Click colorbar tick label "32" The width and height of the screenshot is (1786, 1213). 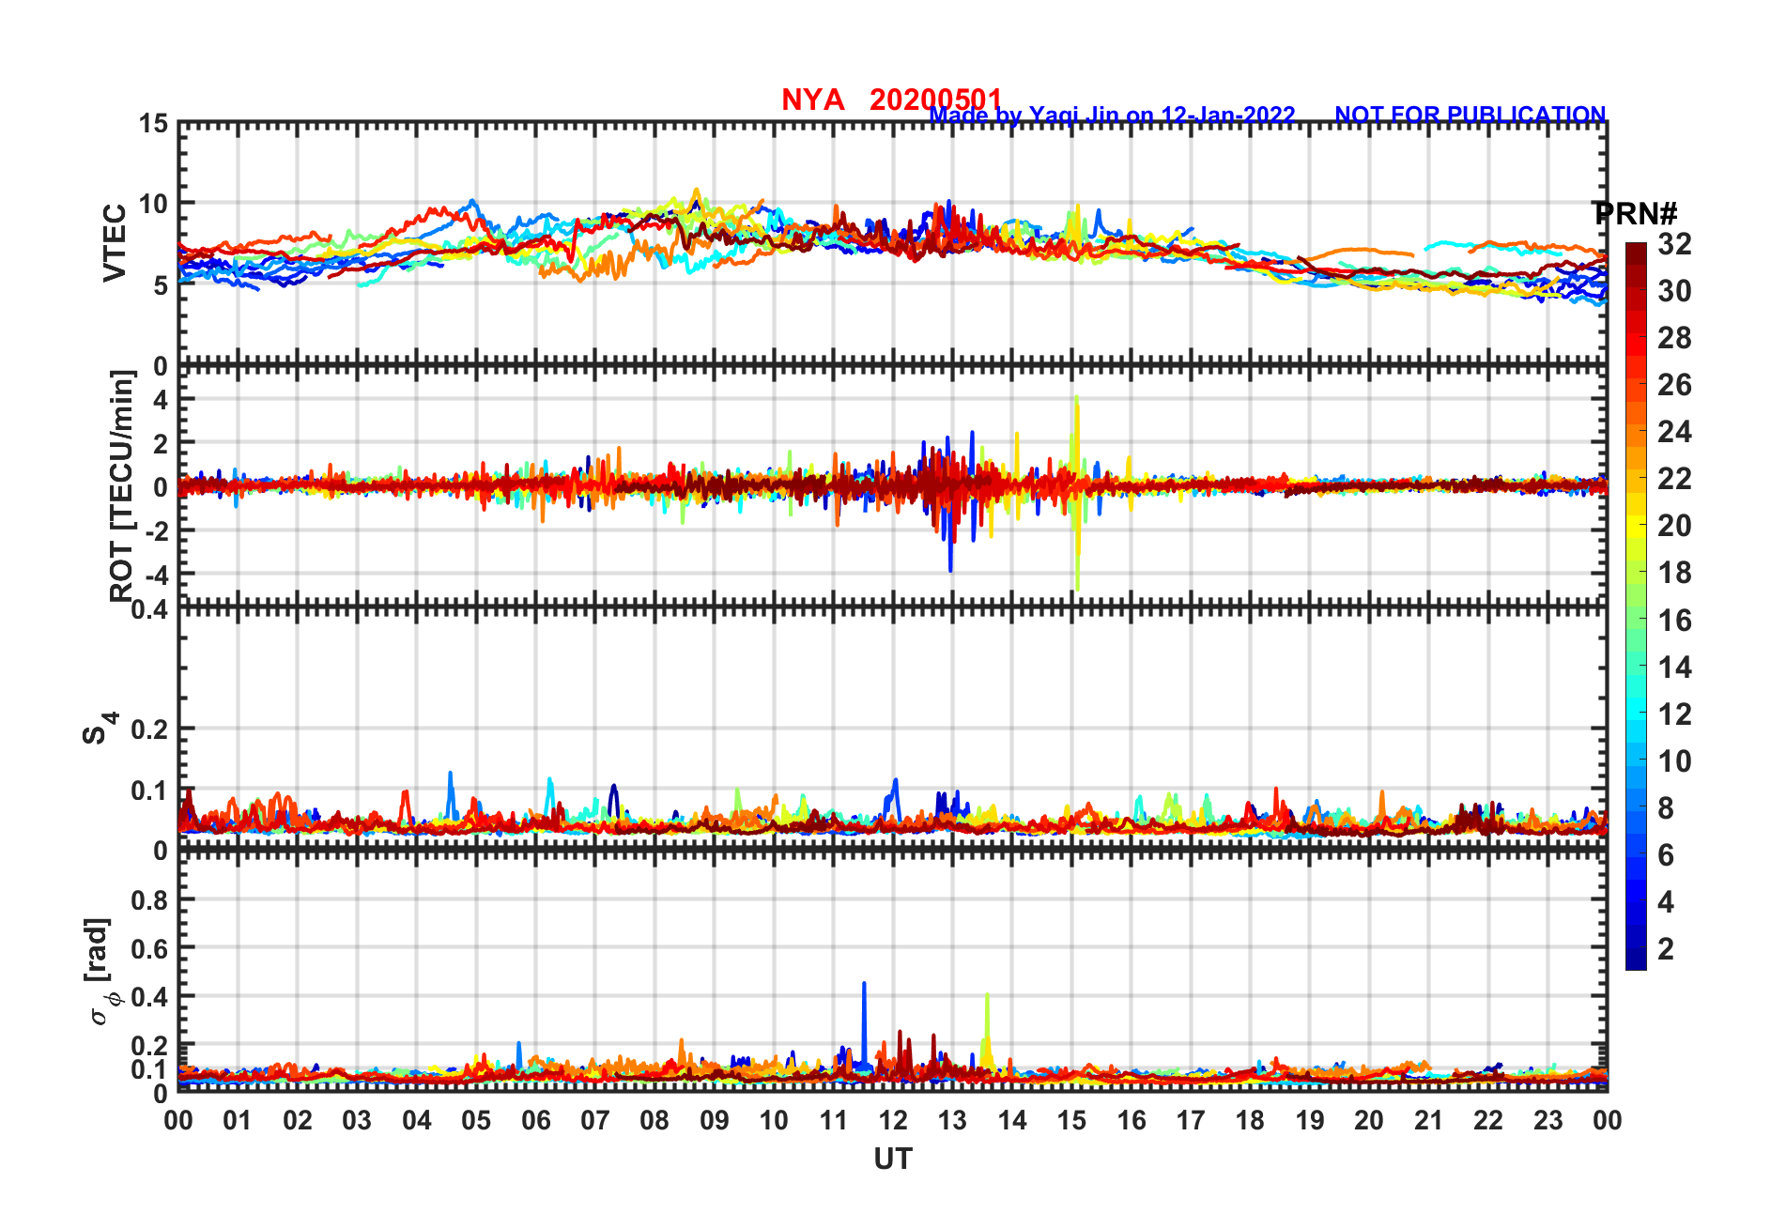[x=1674, y=244]
